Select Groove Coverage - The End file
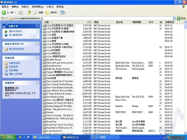187x140 pixels. [60, 116]
